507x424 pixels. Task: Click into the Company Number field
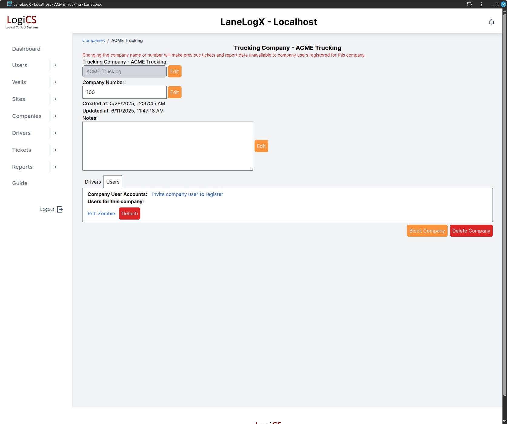pos(124,92)
